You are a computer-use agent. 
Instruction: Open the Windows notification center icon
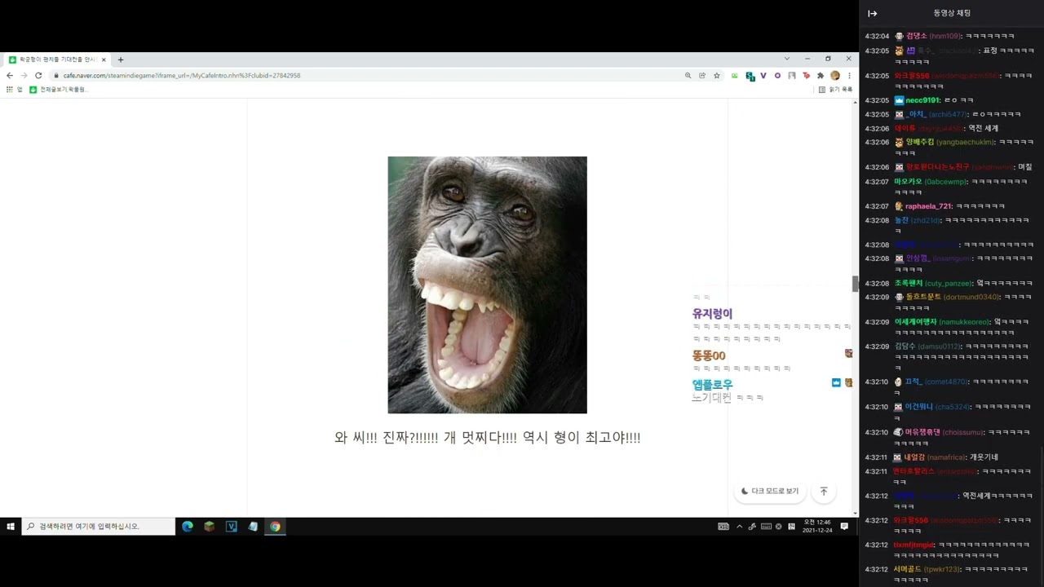(x=845, y=527)
